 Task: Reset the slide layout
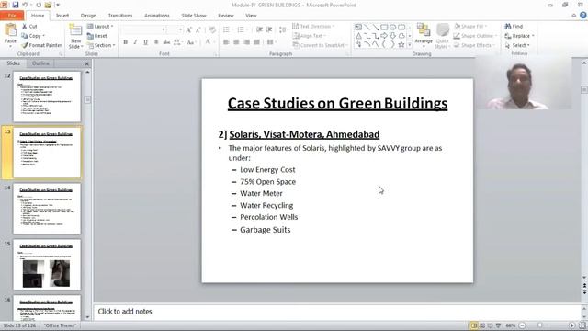click(97, 36)
